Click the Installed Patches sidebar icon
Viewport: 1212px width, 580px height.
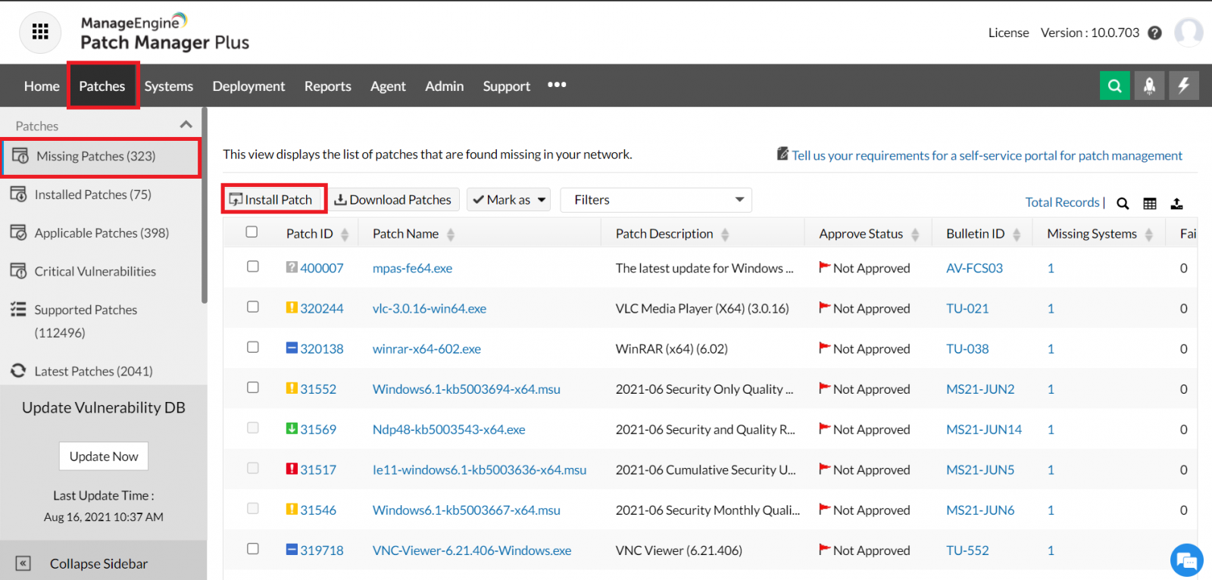tap(18, 194)
